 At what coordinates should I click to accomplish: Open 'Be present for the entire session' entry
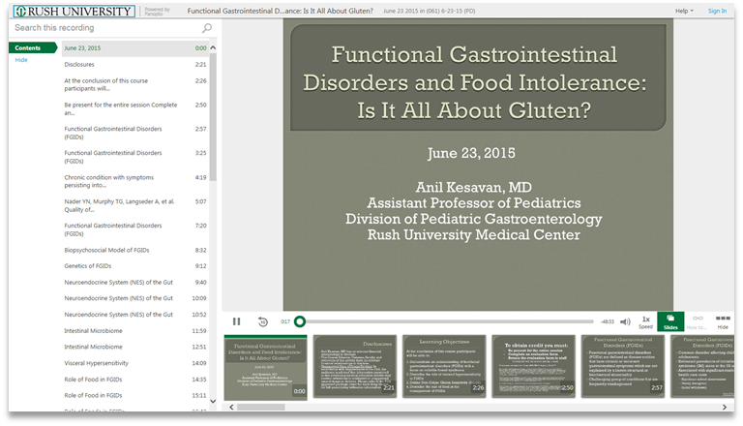[x=135, y=108]
